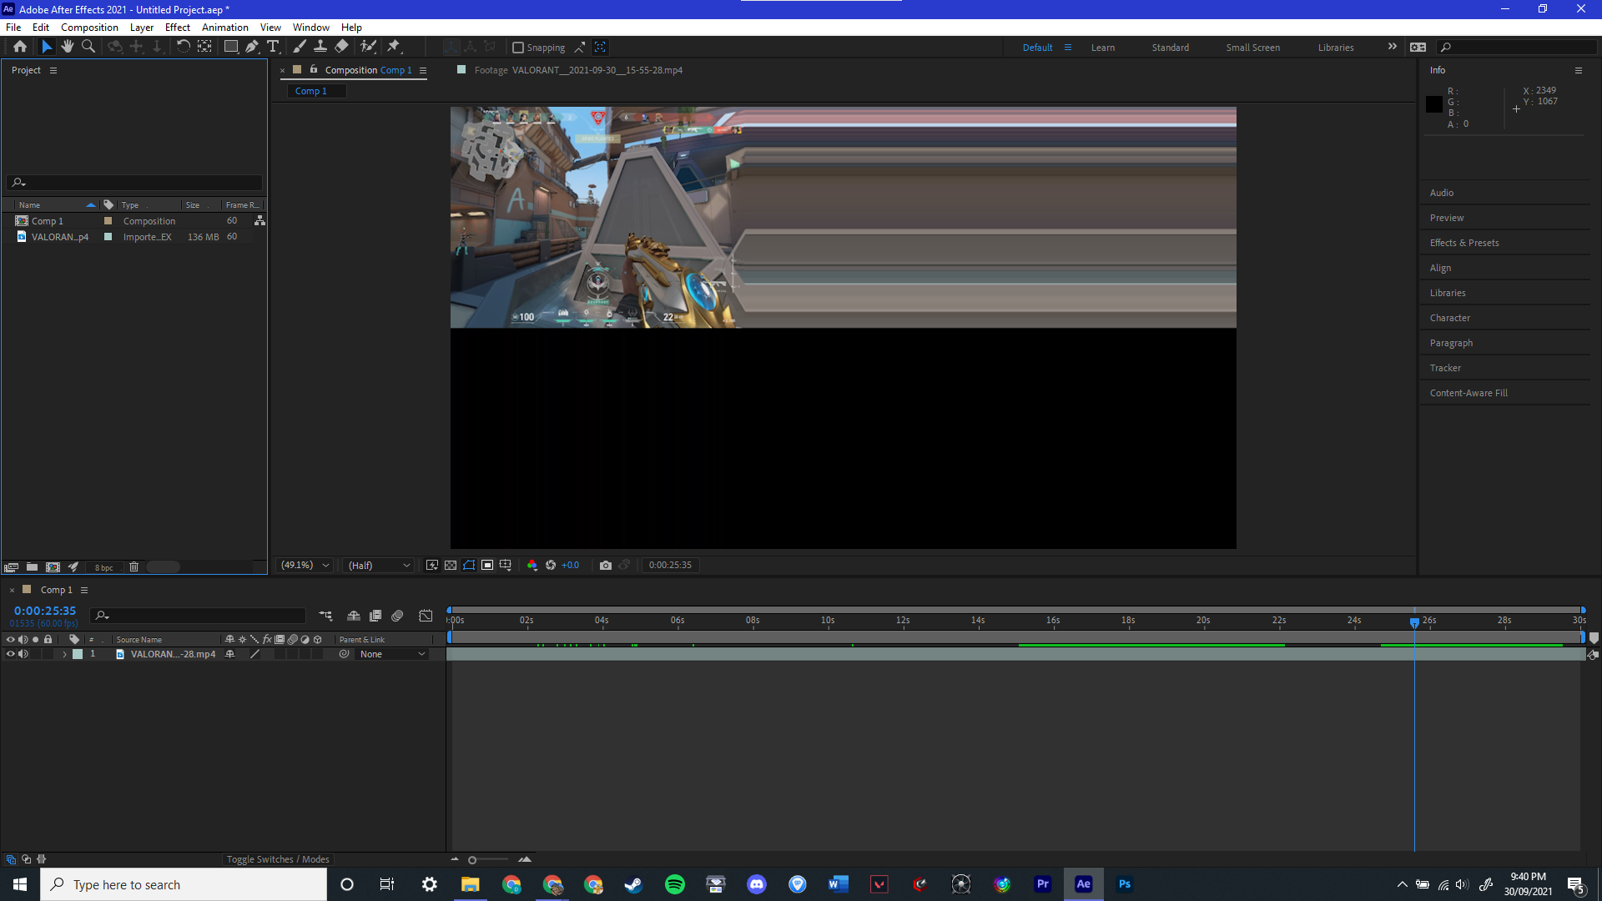Click the Region of Interest button

tap(487, 566)
